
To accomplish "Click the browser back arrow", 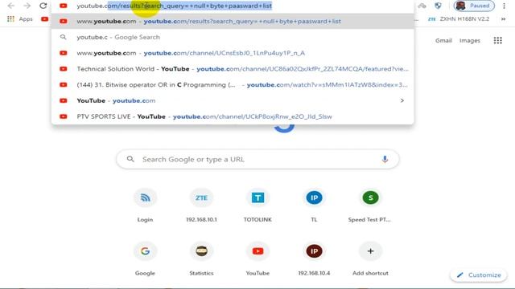I will (10, 6).
